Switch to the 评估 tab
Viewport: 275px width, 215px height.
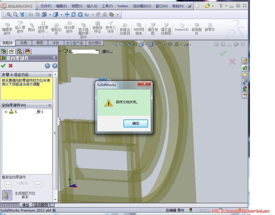click(56, 43)
